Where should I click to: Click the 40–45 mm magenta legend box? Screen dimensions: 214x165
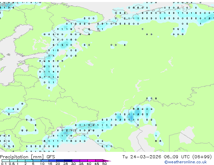91,161
